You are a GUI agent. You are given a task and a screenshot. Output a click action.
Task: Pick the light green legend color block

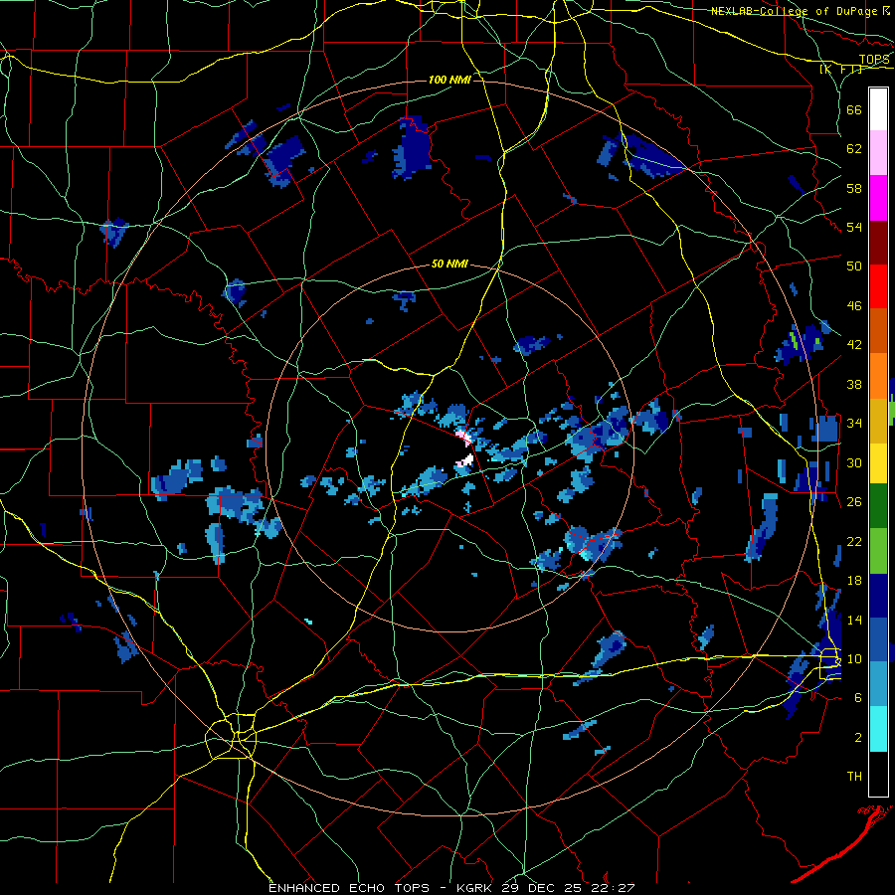tap(878, 550)
